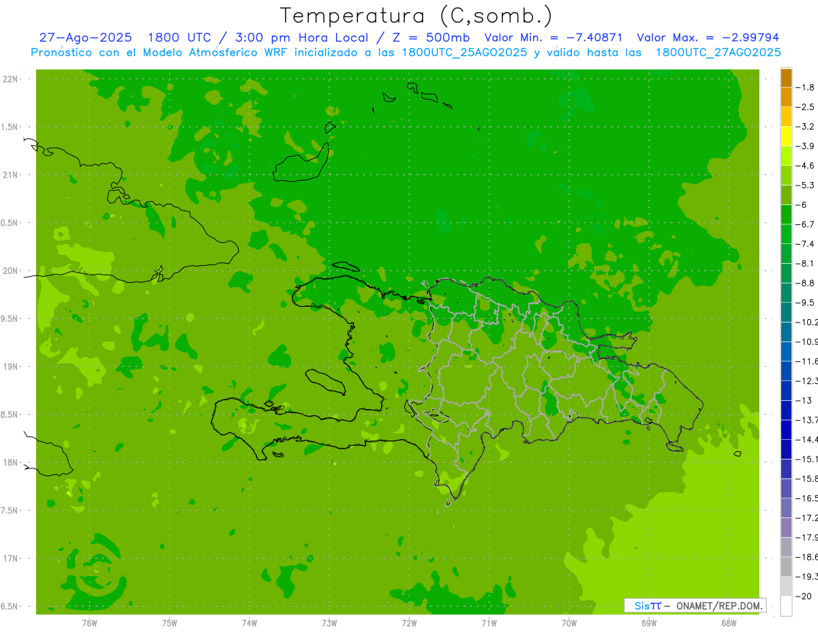
Task: Click the latitude label "19N"
Action: click(12, 367)
